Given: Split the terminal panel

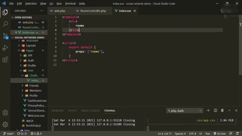Looking at the screenshot, I should 216,110.
